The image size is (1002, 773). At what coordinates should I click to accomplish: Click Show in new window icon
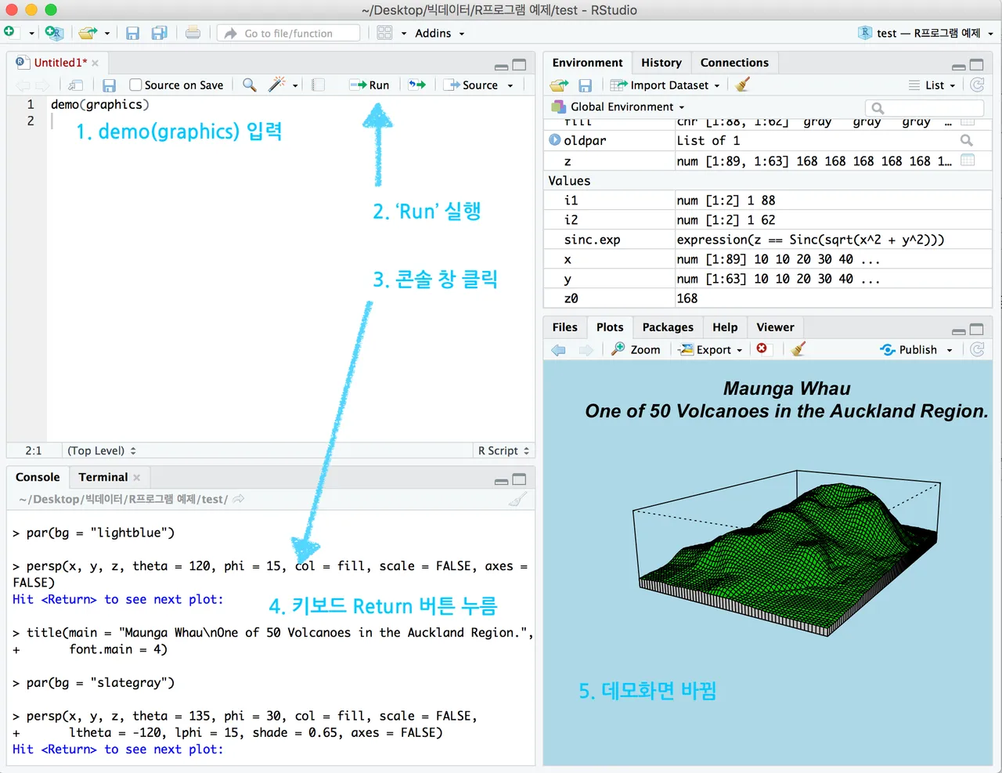pyautogui.click(x=75, y=85)
